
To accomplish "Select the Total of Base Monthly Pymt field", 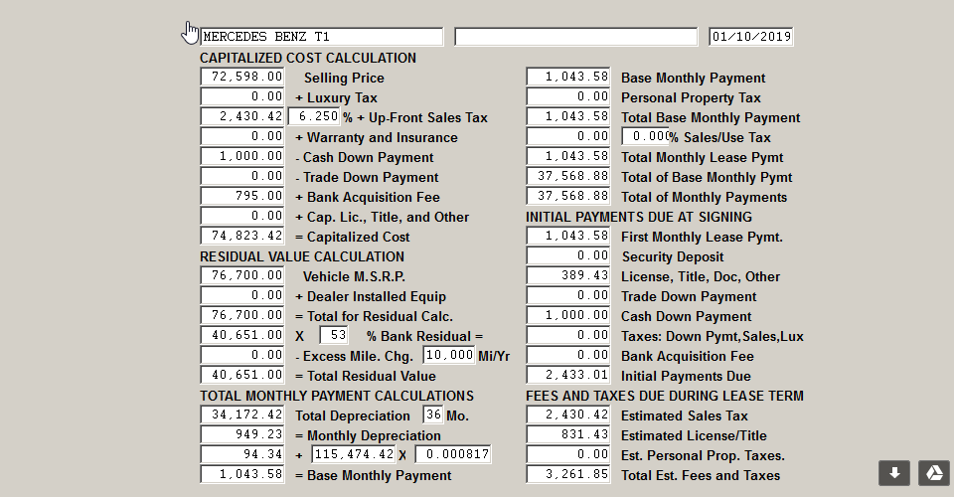I will tap(568, 176).
